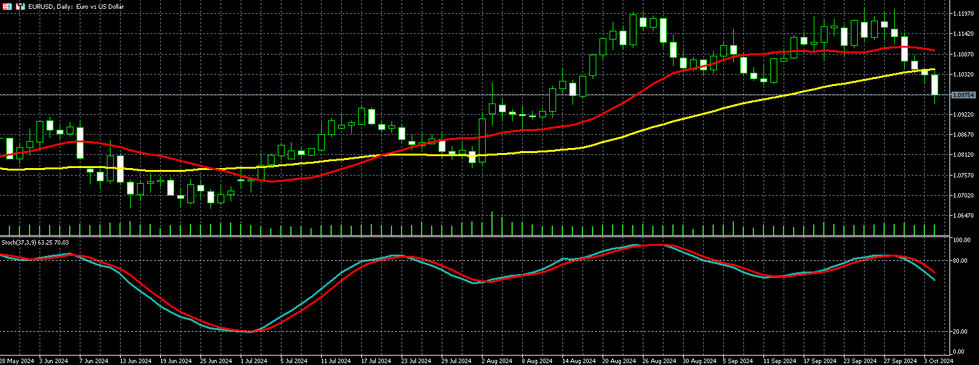Image resolution: width=979 pixels, height=365 pixels.
Task: Click the 100.00 stochastic scale label
Action: click(x=961, y=241)
